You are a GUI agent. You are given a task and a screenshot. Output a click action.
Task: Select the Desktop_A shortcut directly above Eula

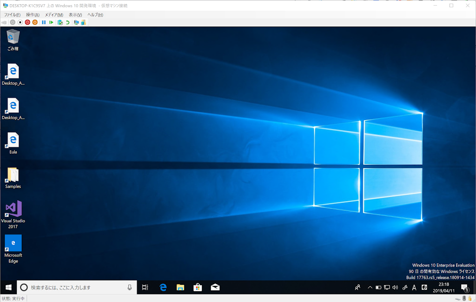[x=13, y=109]
